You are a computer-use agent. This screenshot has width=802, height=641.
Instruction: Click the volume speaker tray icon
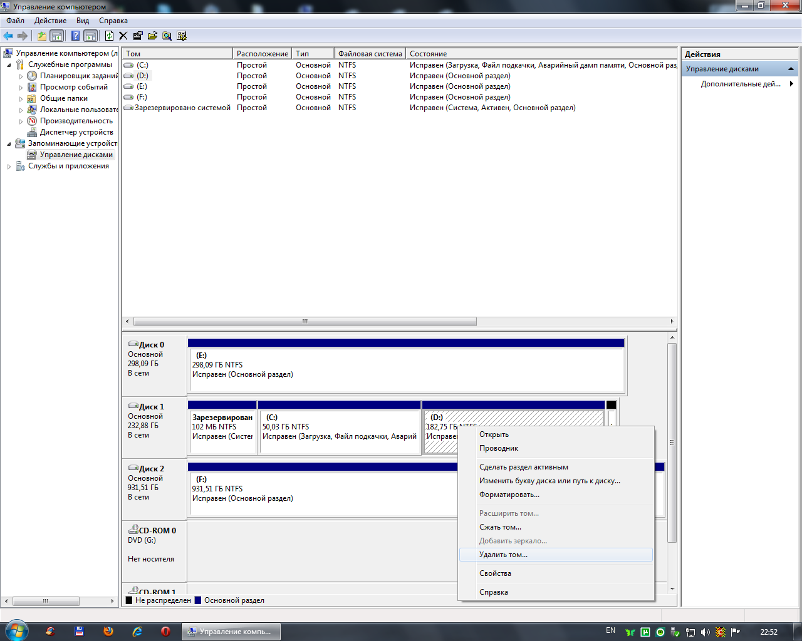(706, 632)
